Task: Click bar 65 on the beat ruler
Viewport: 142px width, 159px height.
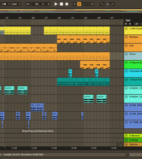Action: [59, 18]
